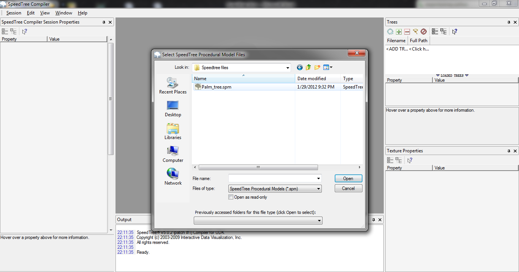519x272 pixels.
Task: Select the Palm_tree.spm file
Action: click(217, 87)
